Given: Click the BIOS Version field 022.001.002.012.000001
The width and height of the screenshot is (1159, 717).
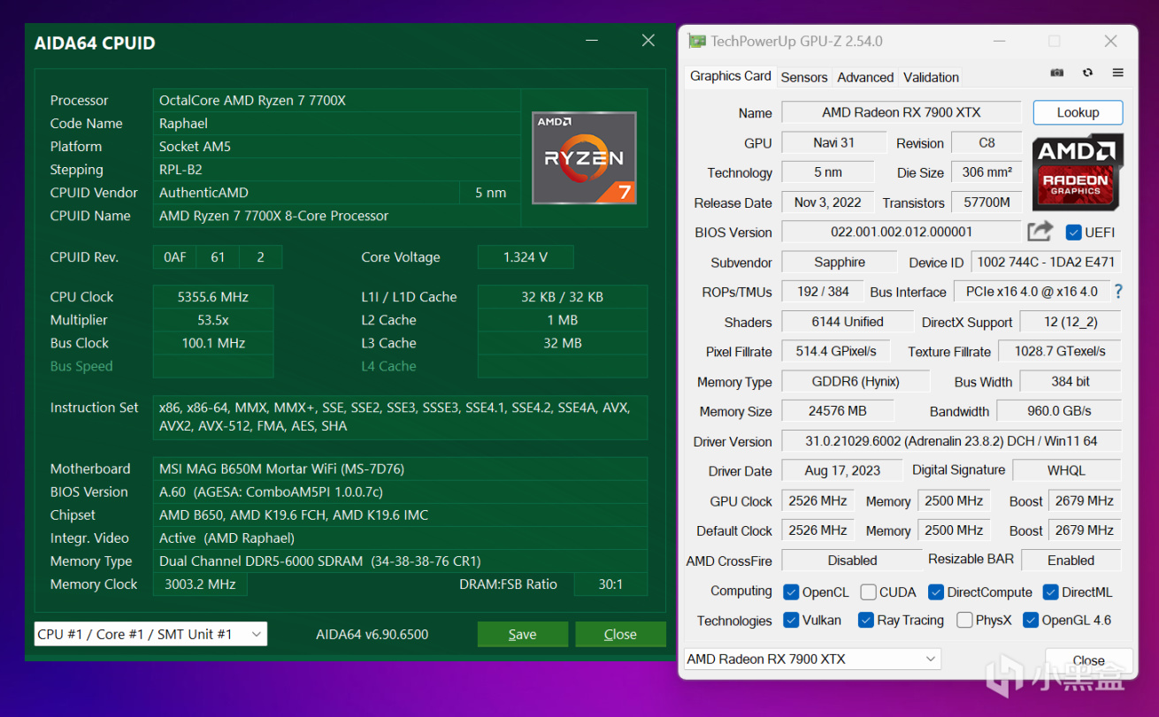Looking at the screenshot, I should tap(902, 232).
